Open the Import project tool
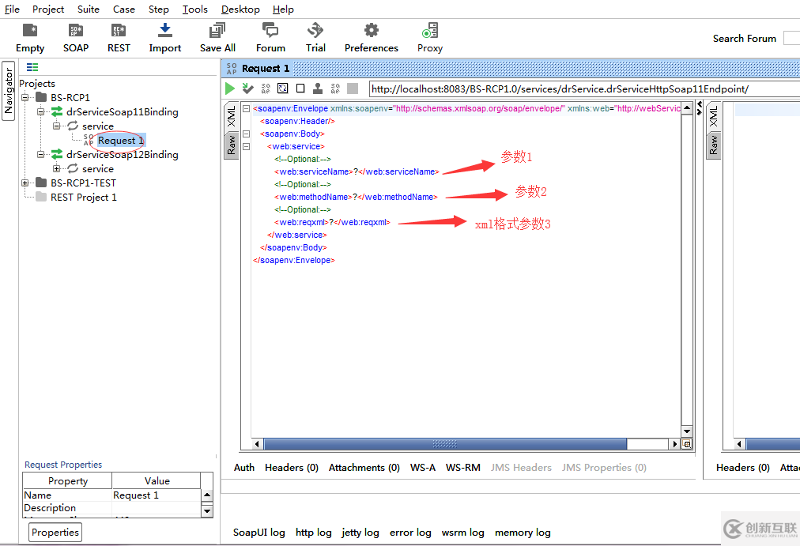This screenshot has width=800, height=546. click(164, 36)
